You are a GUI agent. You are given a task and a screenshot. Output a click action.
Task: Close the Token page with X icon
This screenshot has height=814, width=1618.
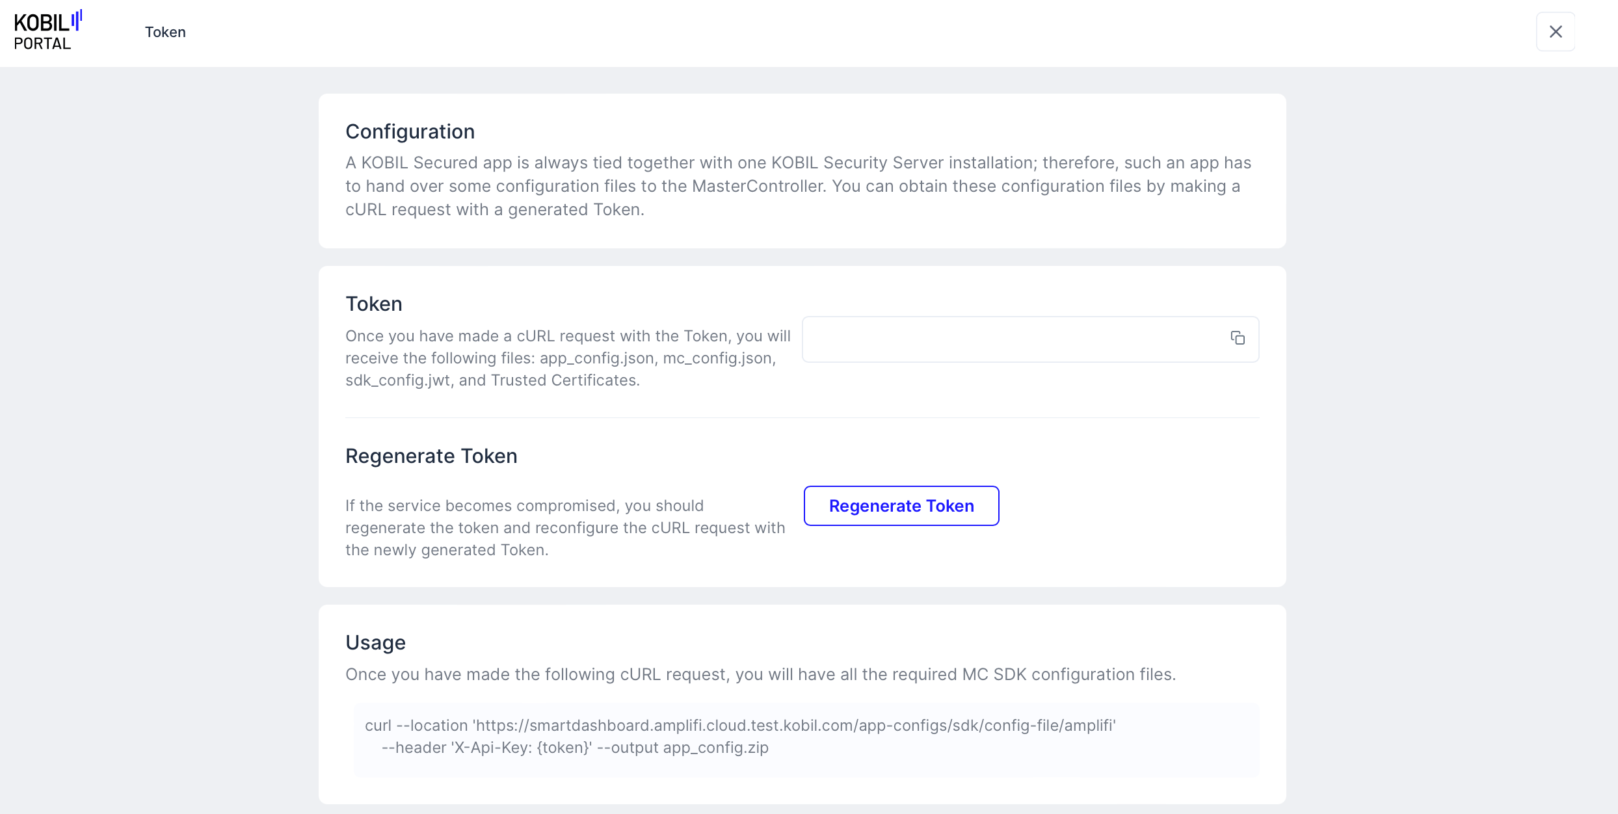point(1555,32)
